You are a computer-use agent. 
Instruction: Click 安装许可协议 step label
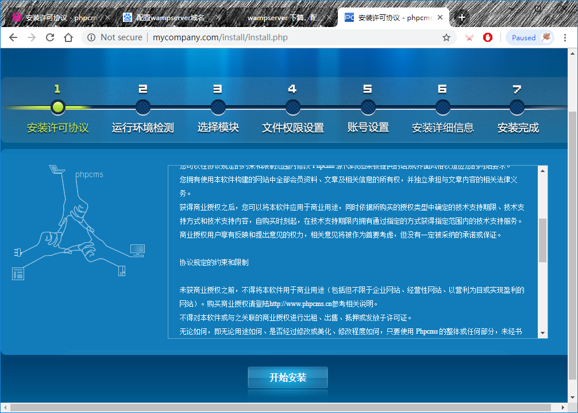[58, 128]
